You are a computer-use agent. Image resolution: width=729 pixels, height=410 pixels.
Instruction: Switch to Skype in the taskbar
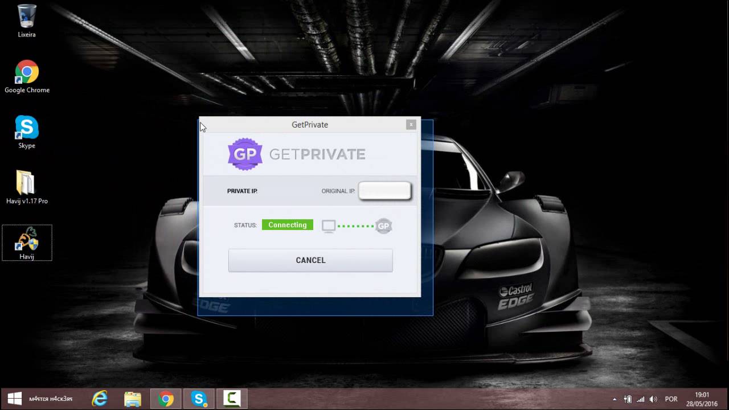click(x=199, y=399)
